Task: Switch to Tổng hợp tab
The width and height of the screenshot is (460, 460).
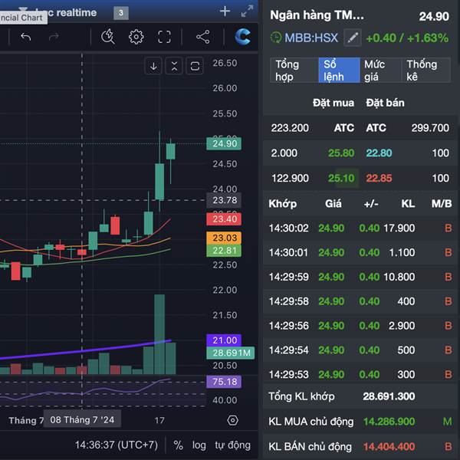Action: click(x=294, y=71)
